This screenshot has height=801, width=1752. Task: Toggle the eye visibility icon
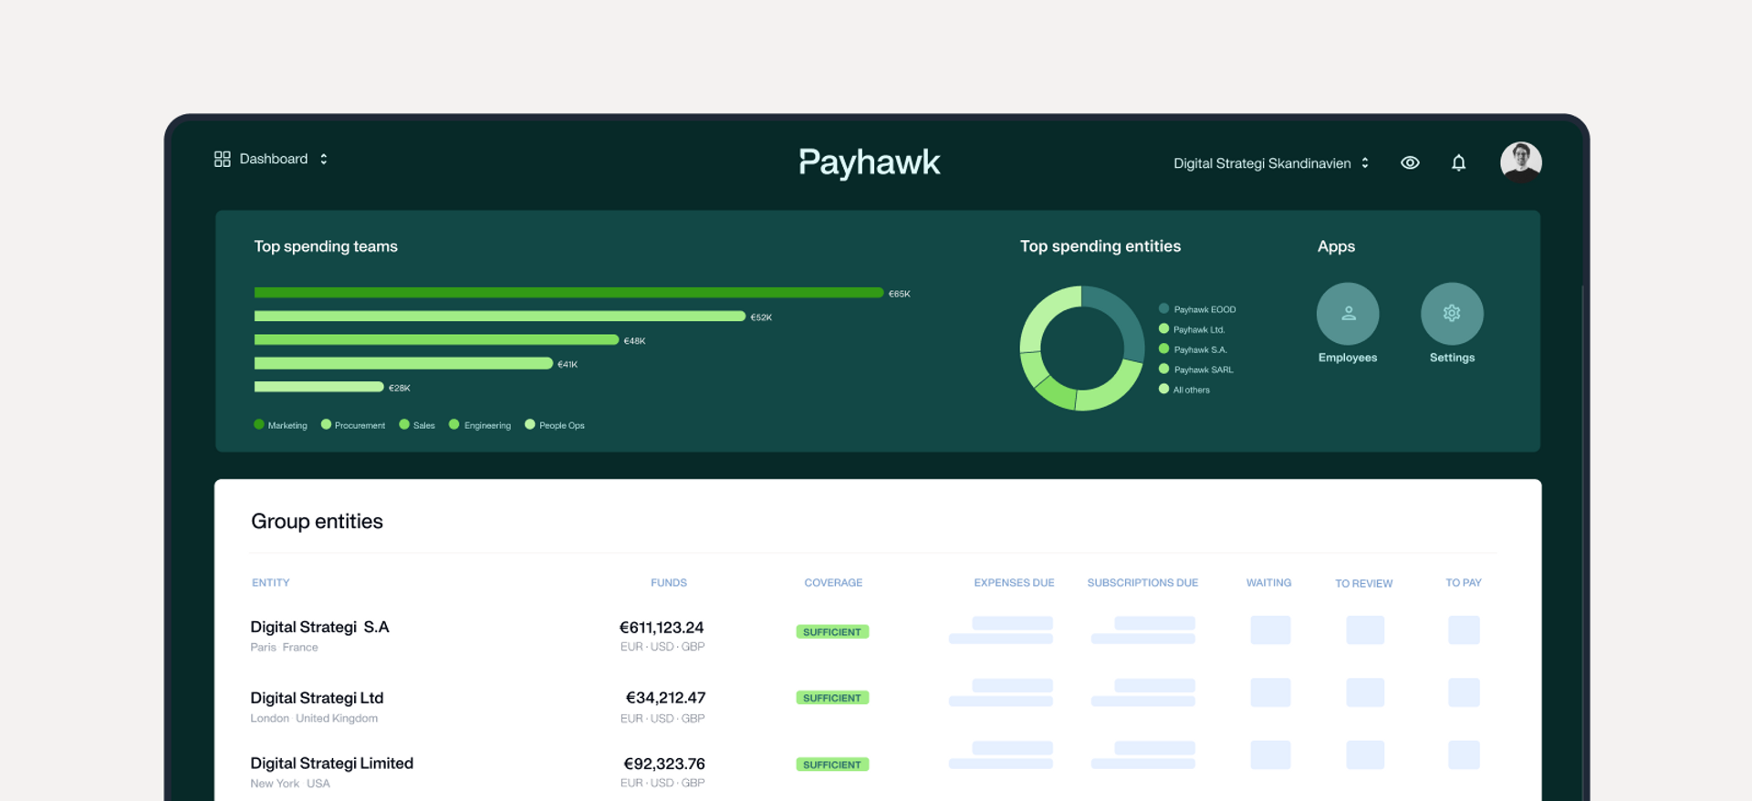click(x=1410, y=162)
